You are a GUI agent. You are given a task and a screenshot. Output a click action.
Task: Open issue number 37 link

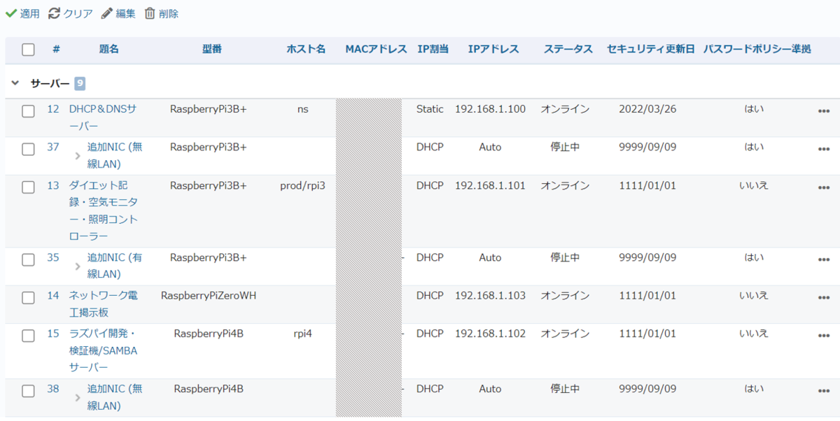[53, 147]
